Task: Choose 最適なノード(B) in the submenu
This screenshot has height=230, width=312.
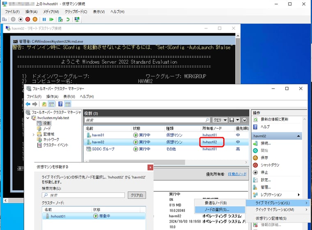Action: [x=220, y=203]
